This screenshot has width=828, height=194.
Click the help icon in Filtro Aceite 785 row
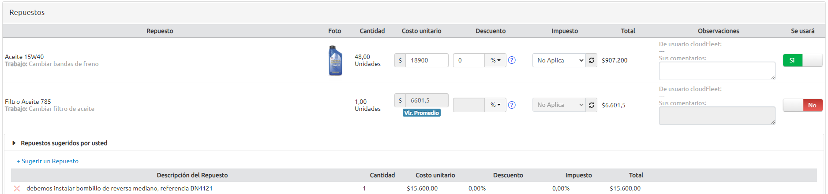coord(512,105)
